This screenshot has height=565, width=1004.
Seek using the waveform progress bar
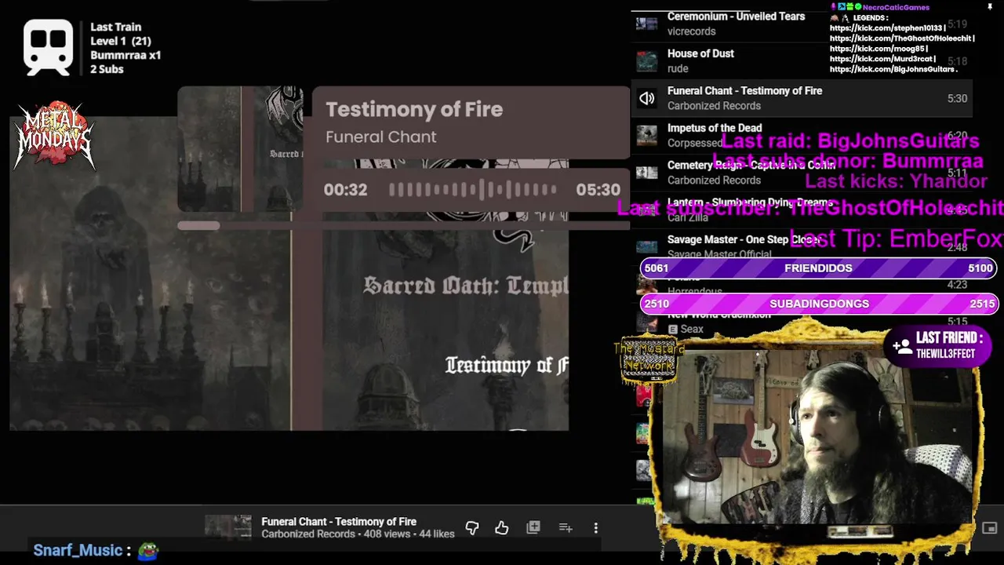(473, 189)
